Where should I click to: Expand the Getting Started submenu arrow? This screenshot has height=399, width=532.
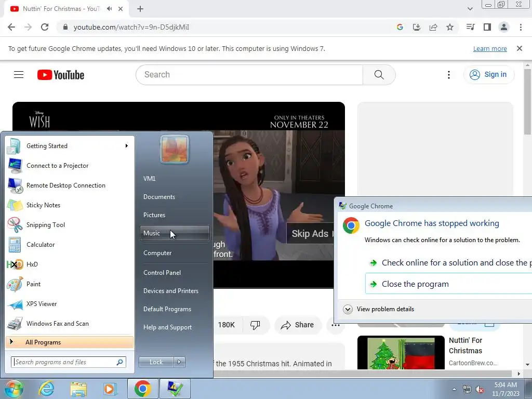click(127, 146)
